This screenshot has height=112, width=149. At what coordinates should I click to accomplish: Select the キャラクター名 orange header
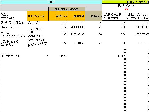click(38, 16)
